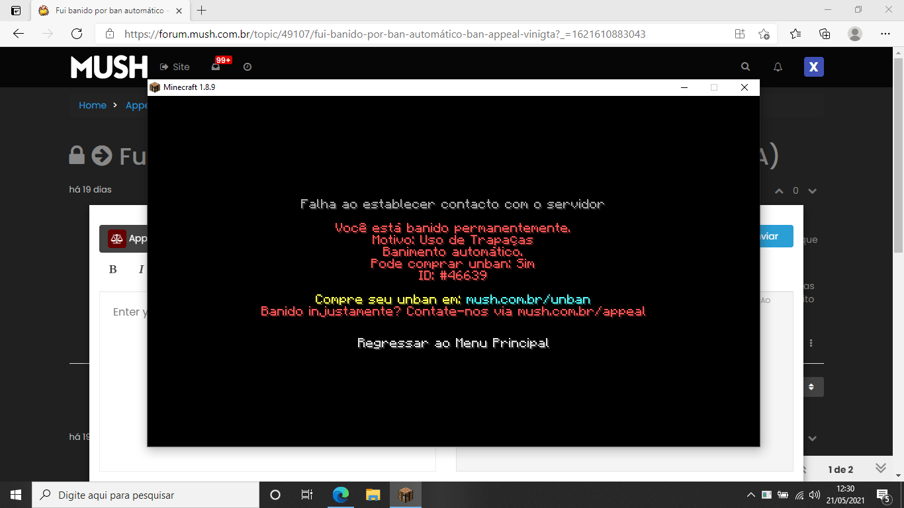Add this page to favorites
This screenshot has width=904, height=508.
point(764,34)
